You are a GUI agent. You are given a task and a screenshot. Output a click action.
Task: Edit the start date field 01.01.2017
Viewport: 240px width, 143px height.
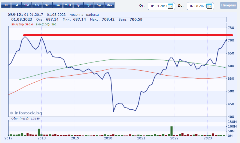click(161, 6)
